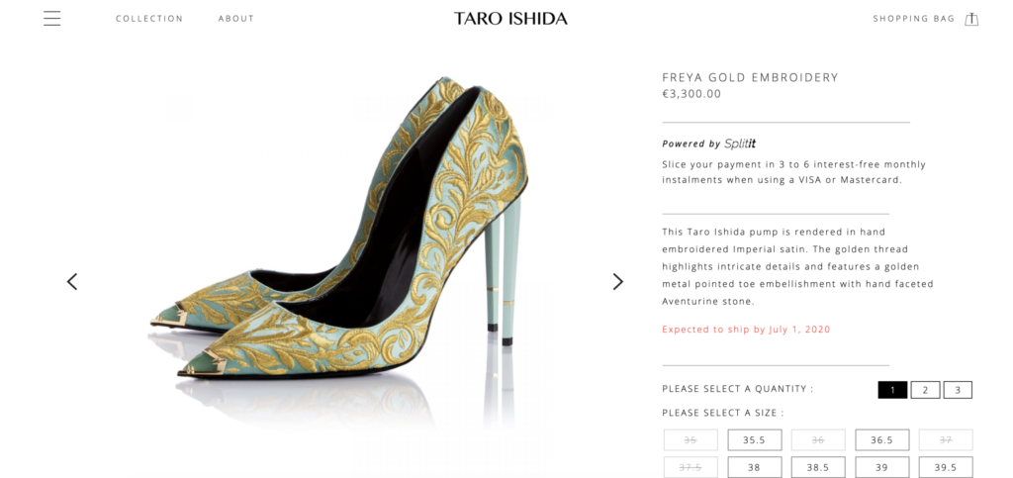
Task: Select quantity 1
Action: 892,390
